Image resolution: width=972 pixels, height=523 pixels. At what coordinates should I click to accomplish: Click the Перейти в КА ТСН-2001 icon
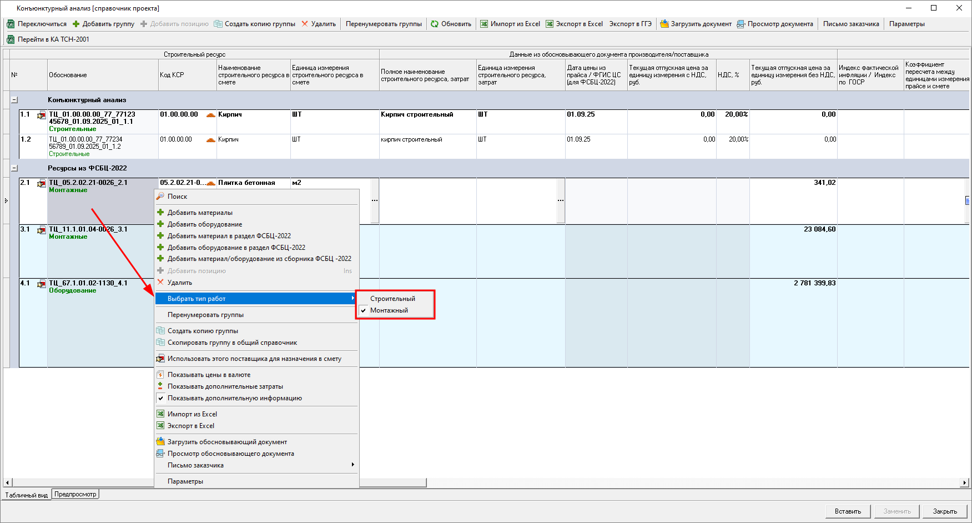click(x=11, y=39)
